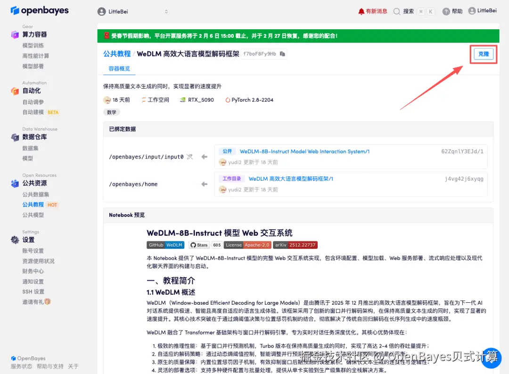Click the 克隆 clone button
The image size is (509, 374).
tap(484, 54)
